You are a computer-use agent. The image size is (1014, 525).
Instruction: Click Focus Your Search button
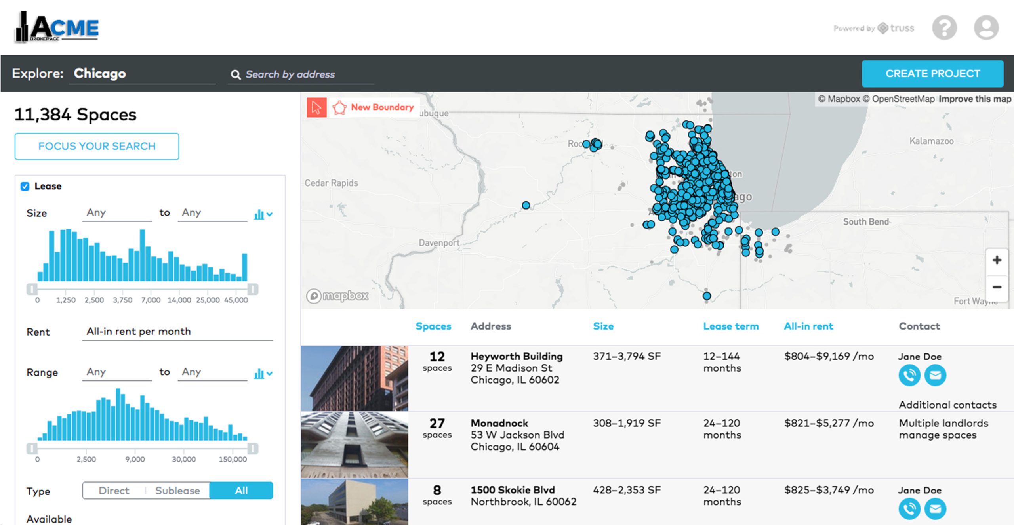pos(97,146)
